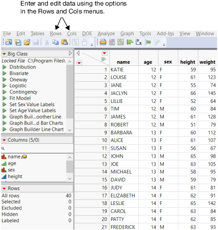Open the Window menu

coord(205,33)
